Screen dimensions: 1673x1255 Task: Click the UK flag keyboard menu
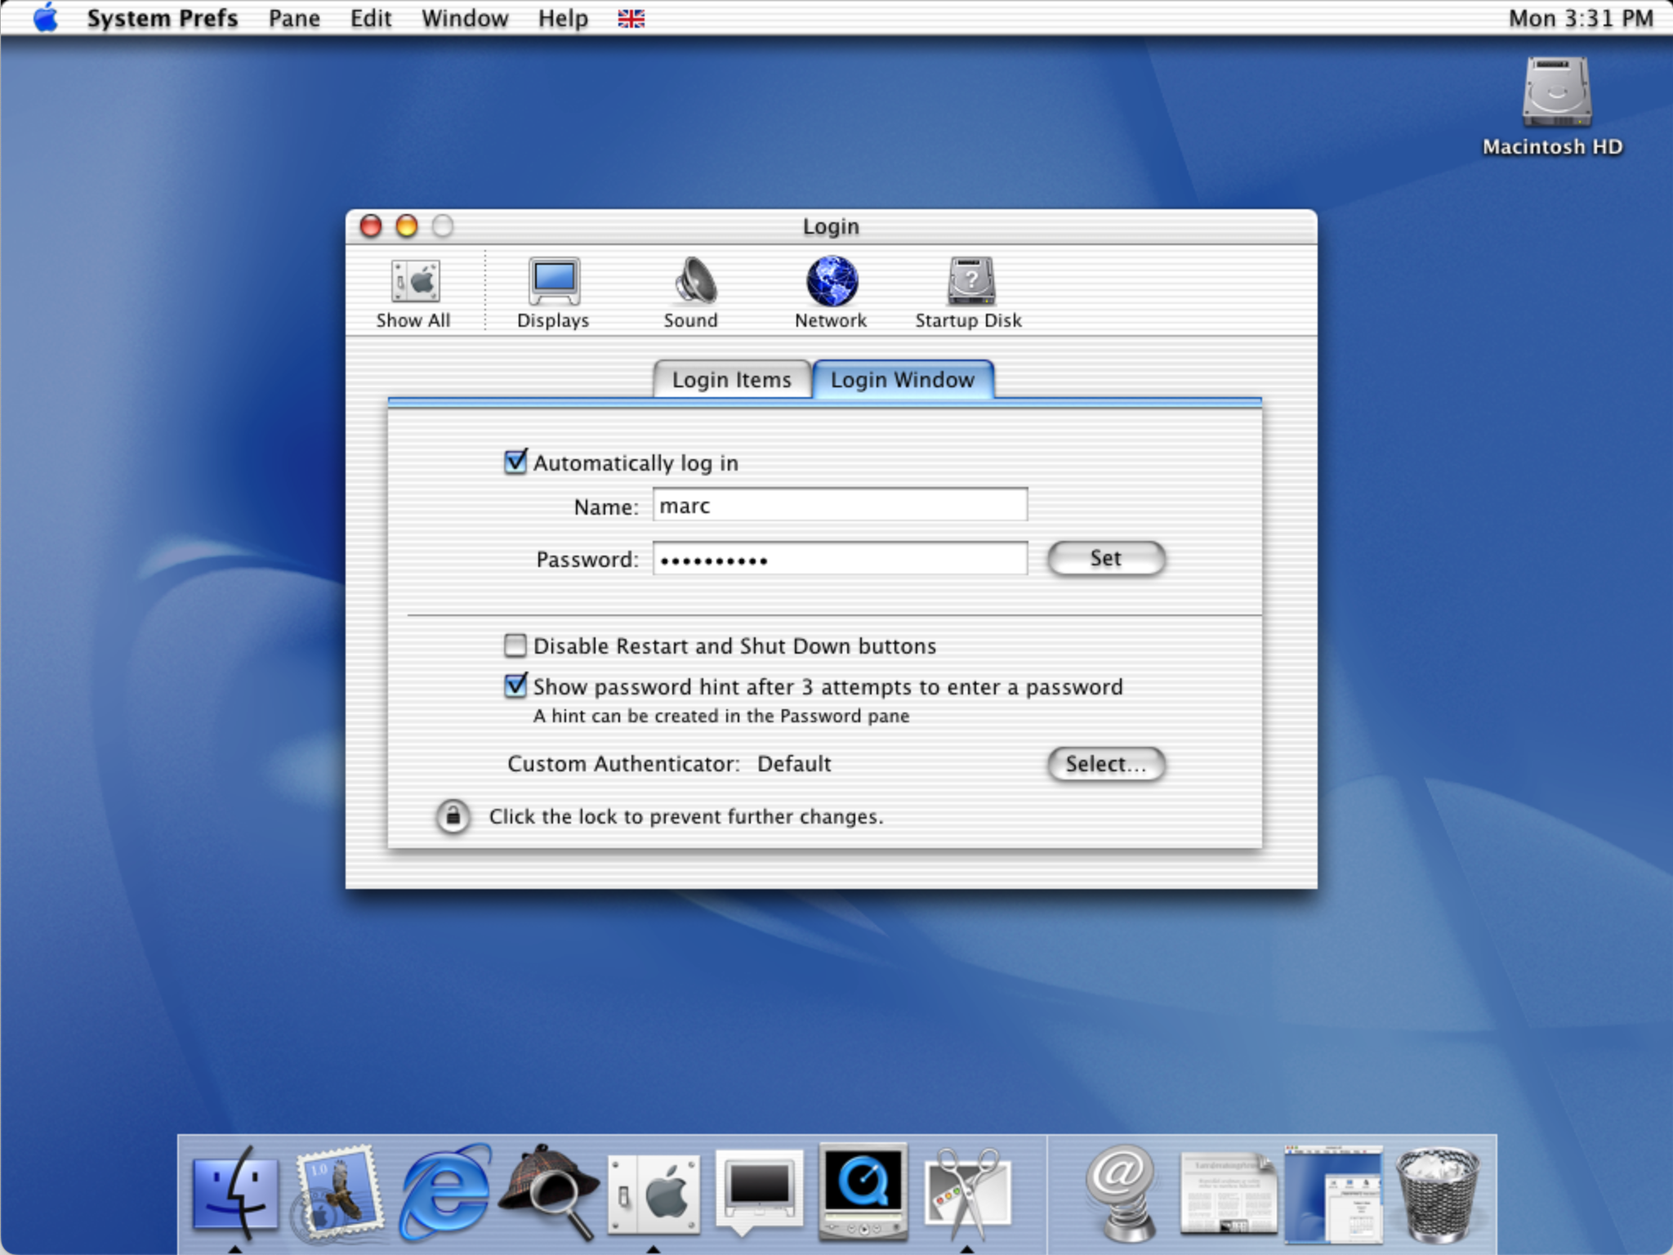click(631, 18)
